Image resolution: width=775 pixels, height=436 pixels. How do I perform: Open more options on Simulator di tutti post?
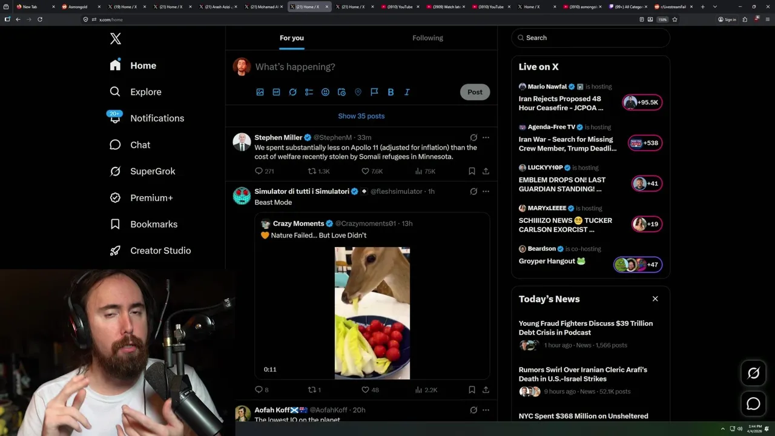pos(486,191)
